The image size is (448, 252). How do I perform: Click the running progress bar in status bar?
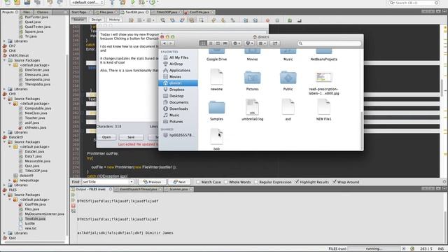(x=374, y=248)
